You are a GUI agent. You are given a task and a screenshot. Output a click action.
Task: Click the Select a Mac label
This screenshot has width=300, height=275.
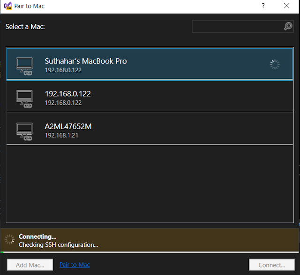25,27
